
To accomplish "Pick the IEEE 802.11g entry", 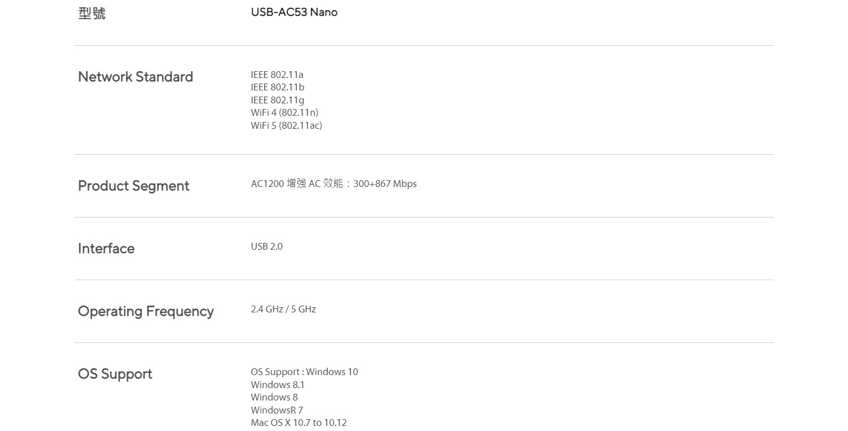I will coord(277,100).
